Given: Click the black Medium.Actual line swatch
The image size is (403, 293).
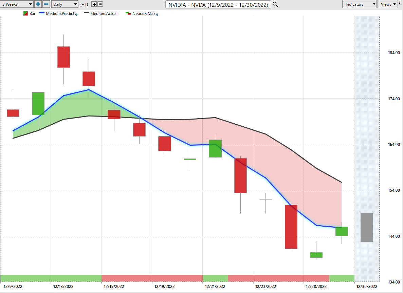Looking at the screenshot, I should 86,13.
